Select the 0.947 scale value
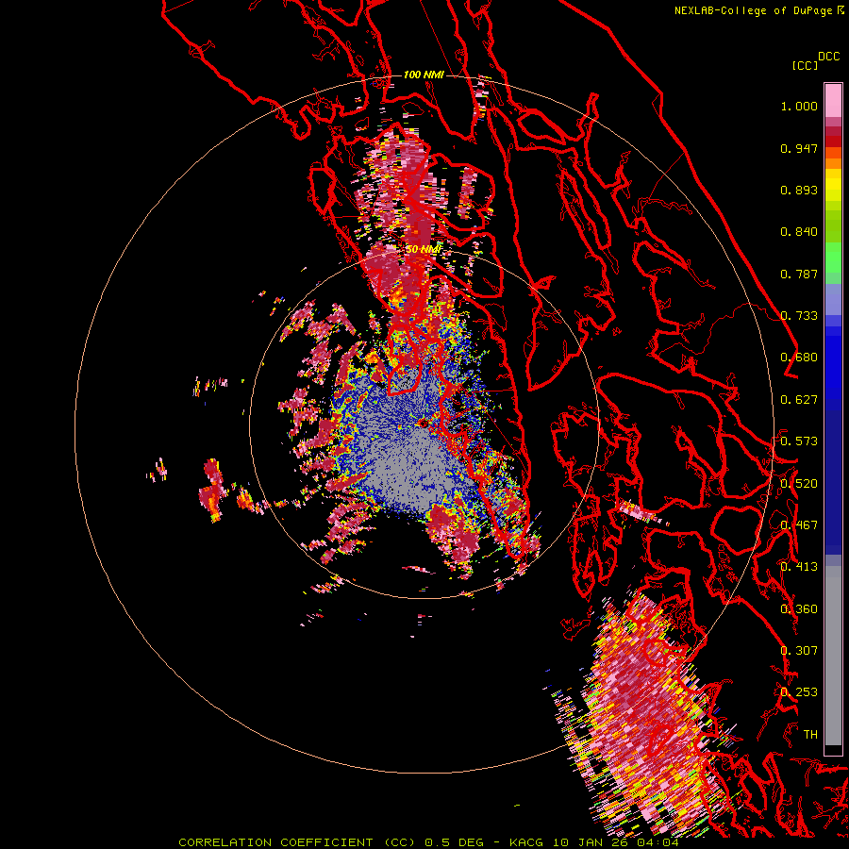The width and height of the screenshot is (849, 849). 799,148
